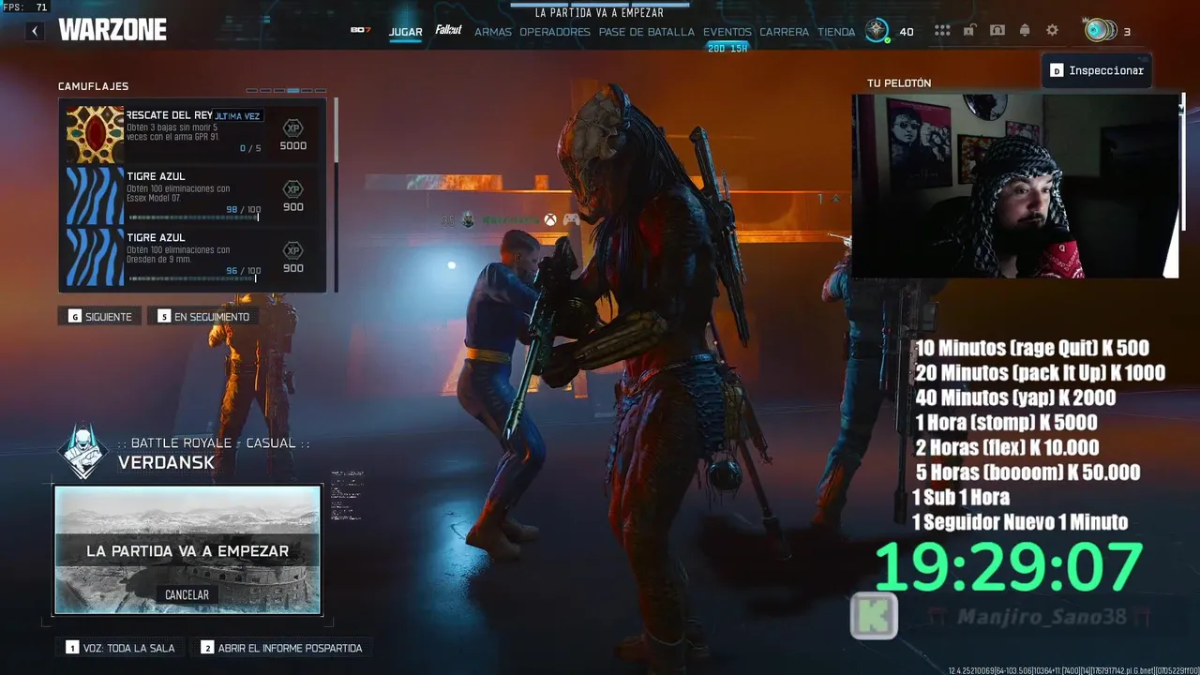Open the ARMAS tab
The width and height of the screenshot is (1200, 675).
pos(493,32)
